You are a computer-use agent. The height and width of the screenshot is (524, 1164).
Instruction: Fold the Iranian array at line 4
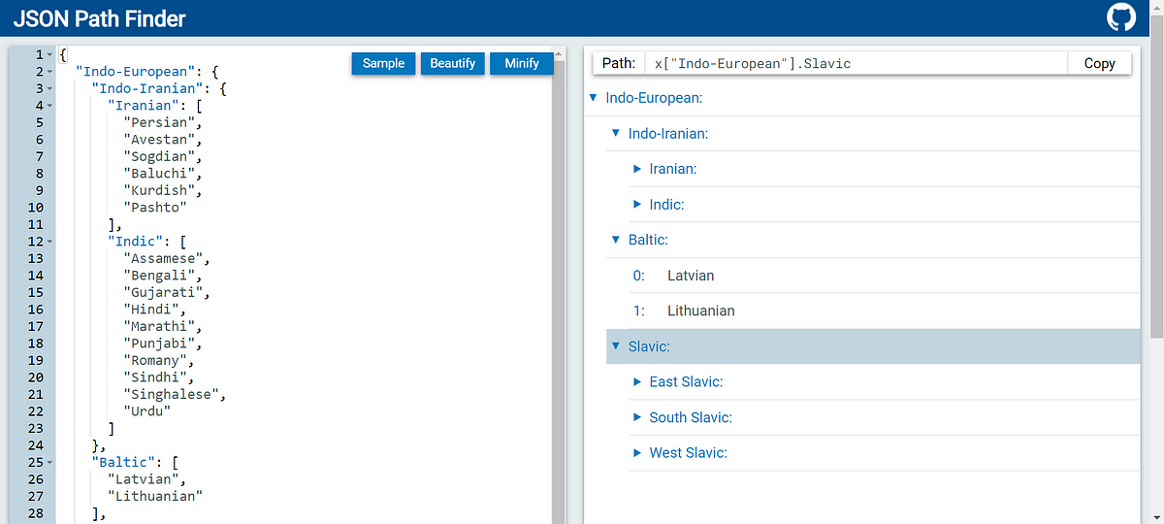point(48,106)
